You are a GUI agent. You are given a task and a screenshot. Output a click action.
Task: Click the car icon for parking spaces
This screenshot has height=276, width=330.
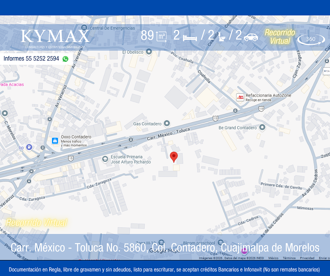tap(251, 37)
